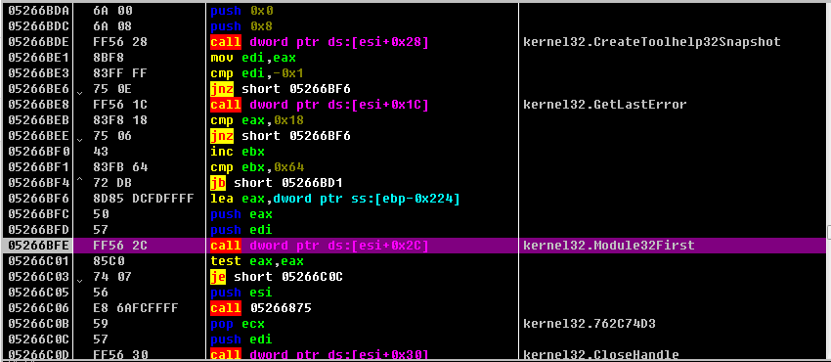Select the jnz instruction at row 05266BEE

click(281, 136)
